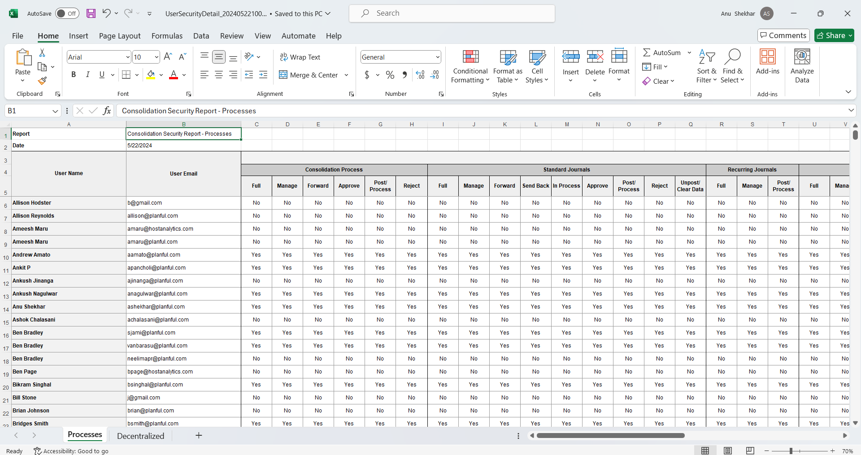Switch to the Decentralized sheet tab

(140, 436)
